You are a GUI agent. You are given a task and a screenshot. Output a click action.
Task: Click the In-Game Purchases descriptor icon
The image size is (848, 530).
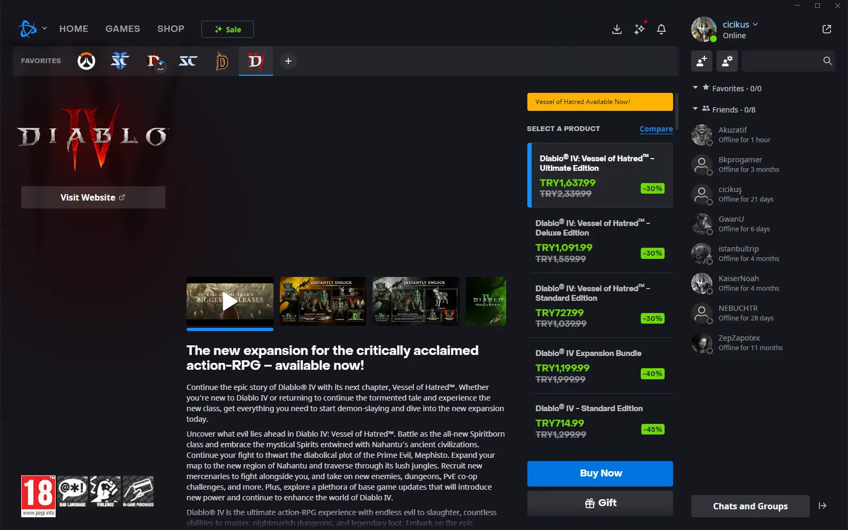click(x=138, y=492)
